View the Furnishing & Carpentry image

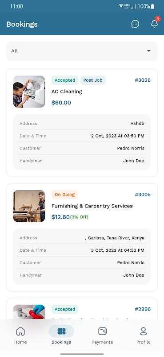click(29, 206)
